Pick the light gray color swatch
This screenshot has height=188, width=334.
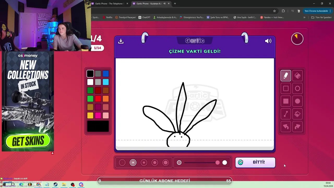(98, 82)
